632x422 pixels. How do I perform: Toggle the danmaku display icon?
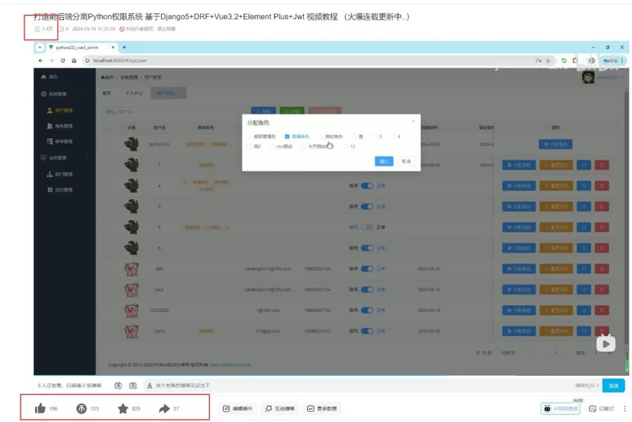tap(118, 385)
